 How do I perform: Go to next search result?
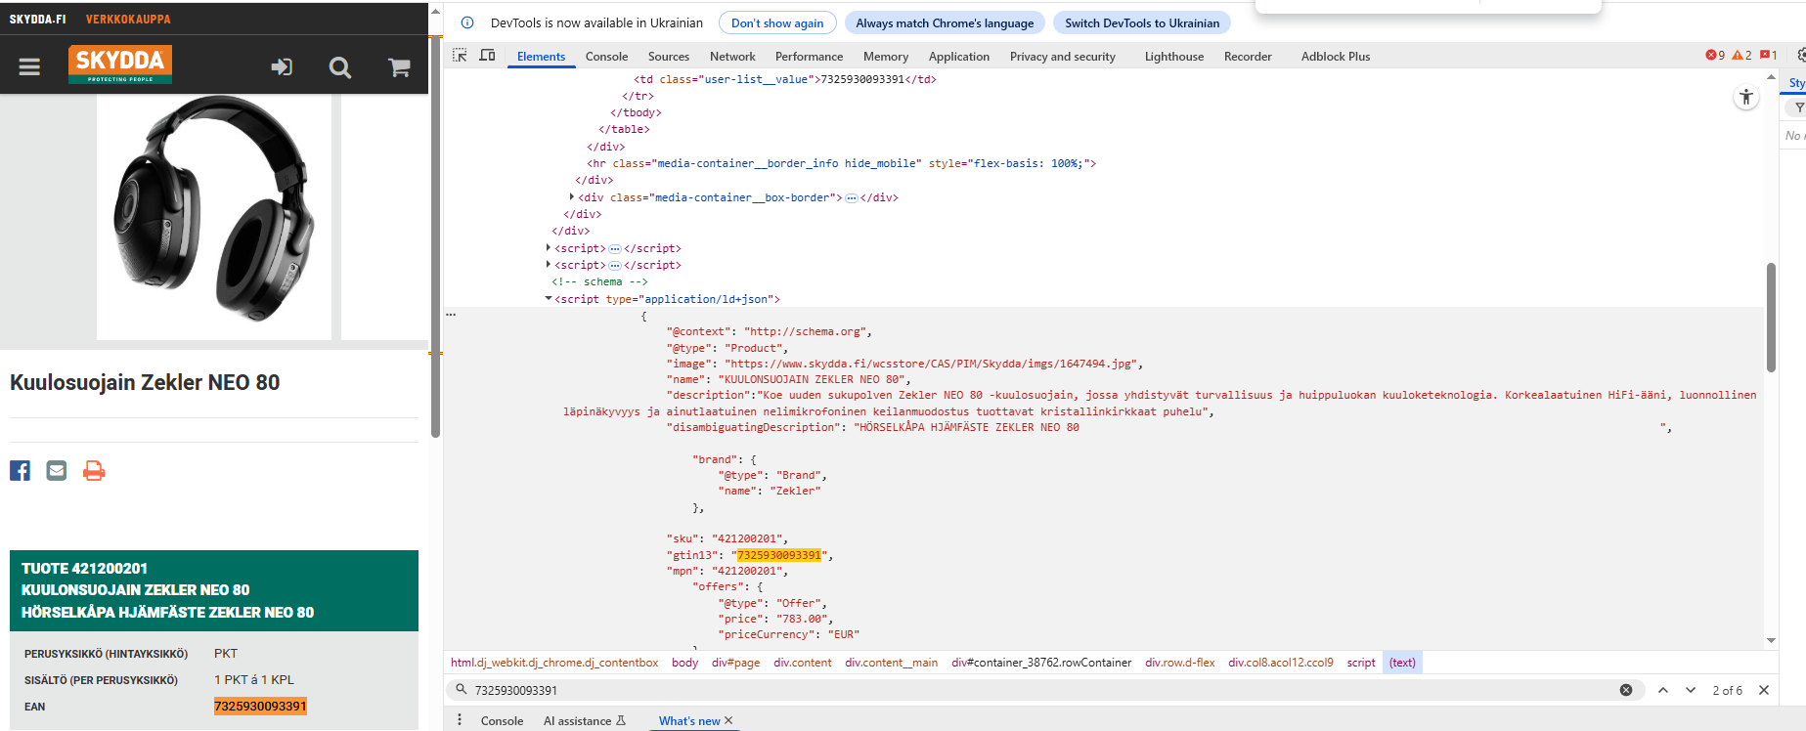click(x=1691, y=690)
